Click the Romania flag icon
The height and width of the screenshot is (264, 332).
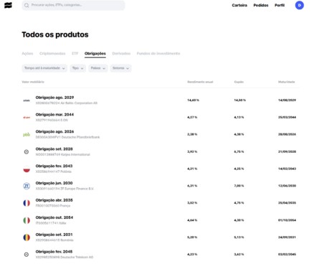tap(27, 237)
